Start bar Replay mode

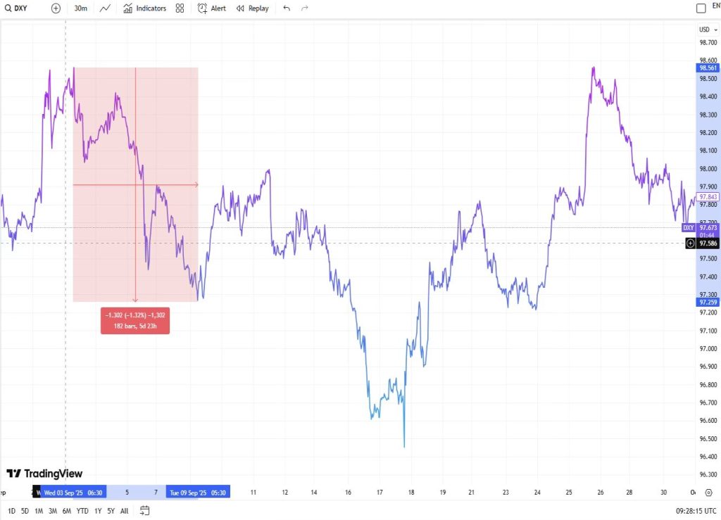[x=252, y=8]
